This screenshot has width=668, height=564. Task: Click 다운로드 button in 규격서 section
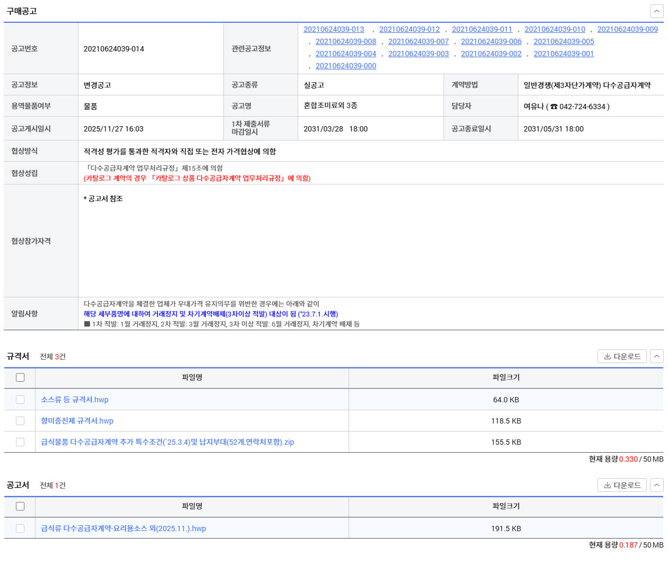coord(622,356)
